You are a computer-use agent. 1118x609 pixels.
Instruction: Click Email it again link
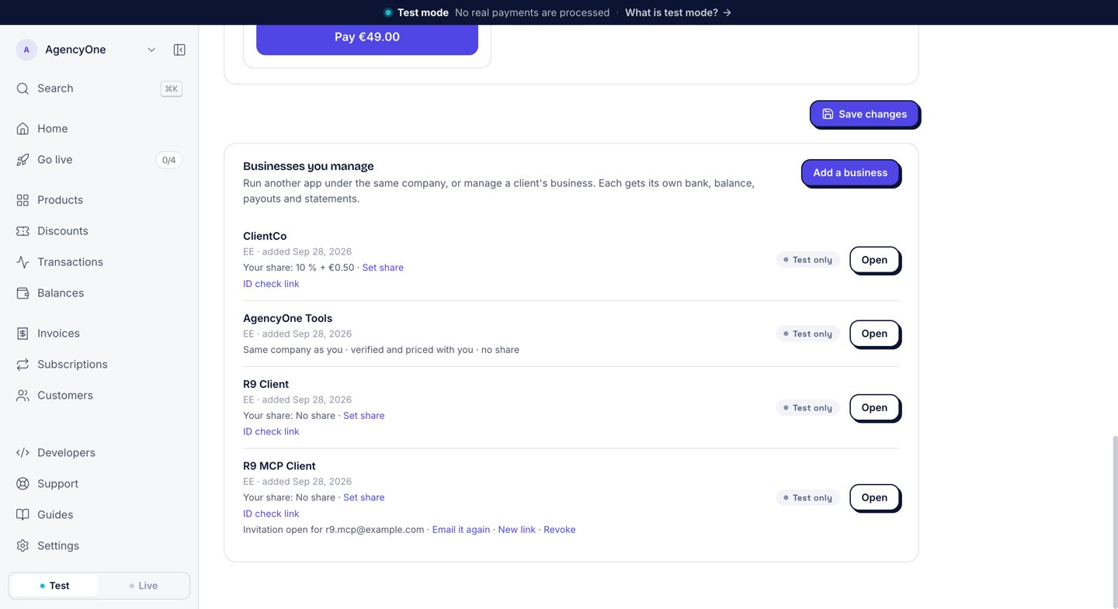461,530
